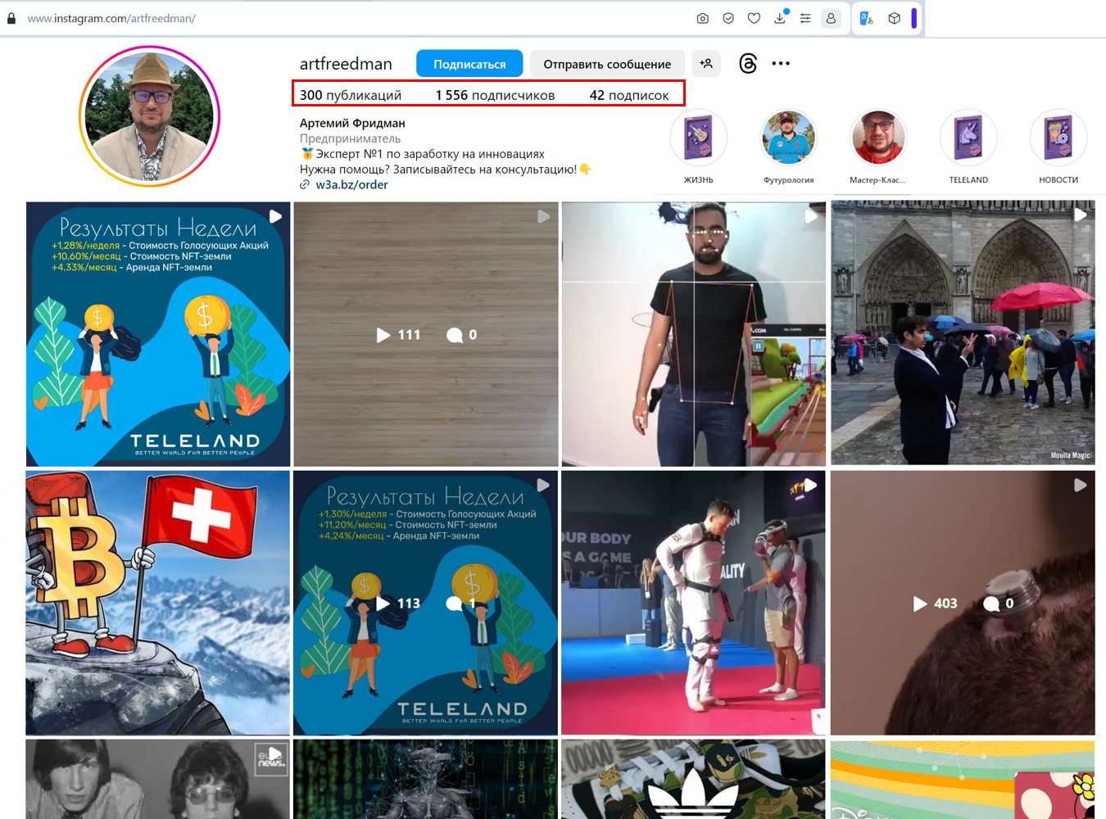This screenshot has width=1106, height=819.
Task: Open the Bitcoin with Swiss flag post
Action: tap(158, 603)
